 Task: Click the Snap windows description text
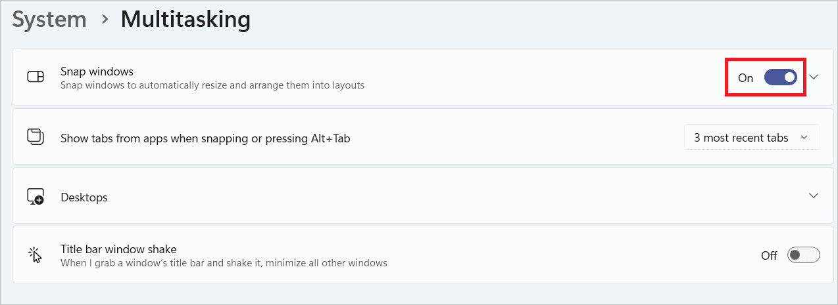[x=212, y=85]
